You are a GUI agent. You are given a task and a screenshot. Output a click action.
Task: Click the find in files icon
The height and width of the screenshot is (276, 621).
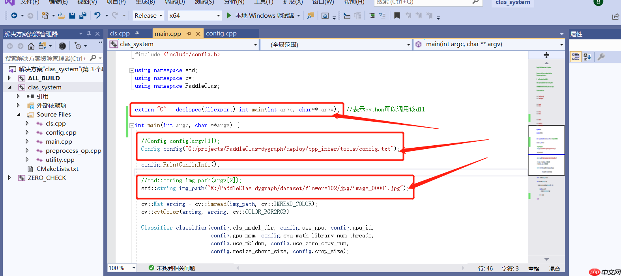tap(311, 16)
